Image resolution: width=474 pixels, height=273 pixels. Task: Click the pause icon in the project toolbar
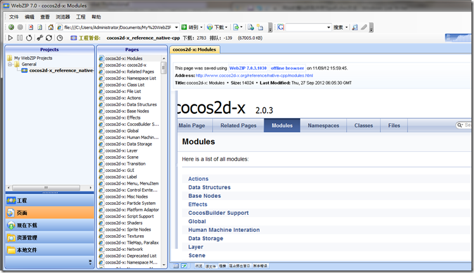[x=20, y=38]
